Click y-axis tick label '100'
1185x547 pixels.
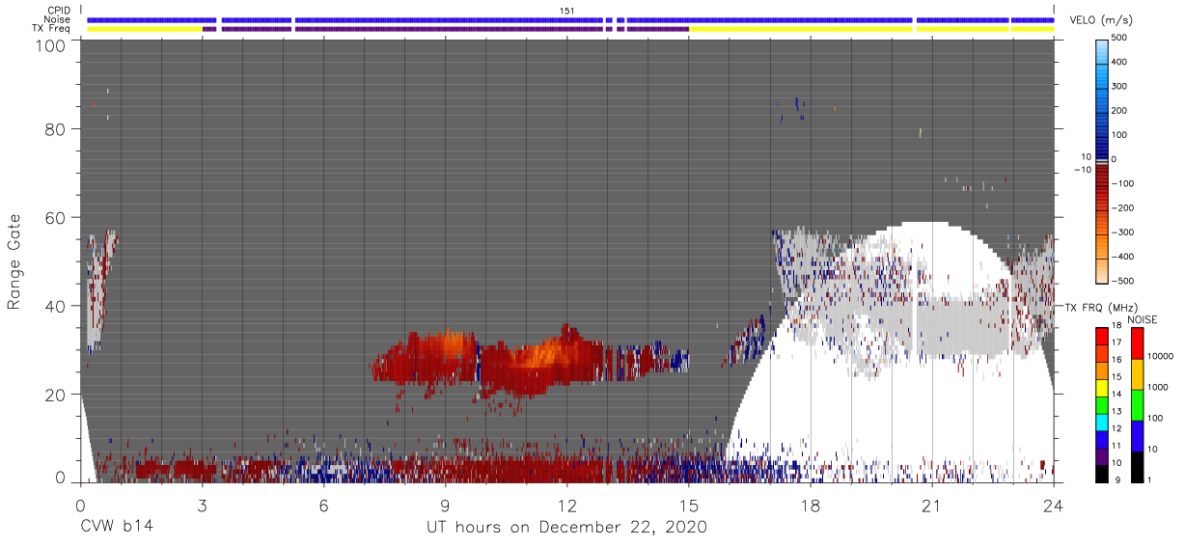tap(51, 46)
